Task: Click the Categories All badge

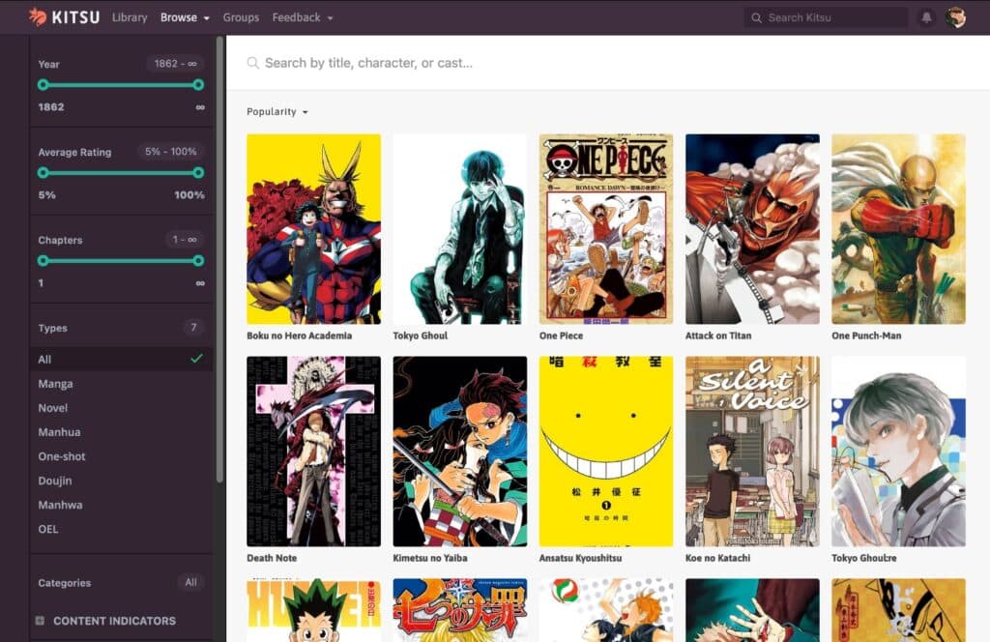Action: tap(190, 582)
